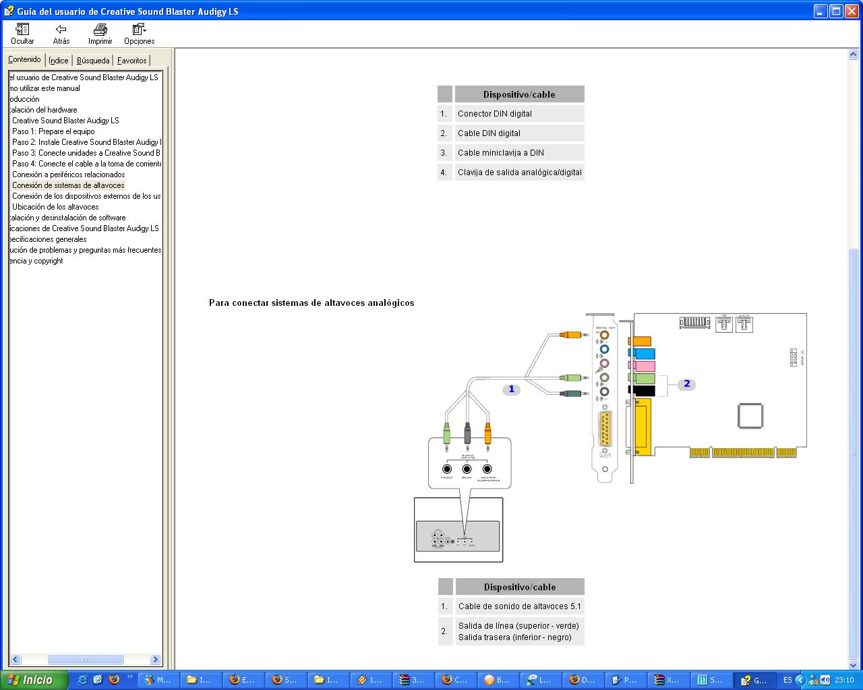
Task: Switch to the Índice tab
Action: pos(59,61)
